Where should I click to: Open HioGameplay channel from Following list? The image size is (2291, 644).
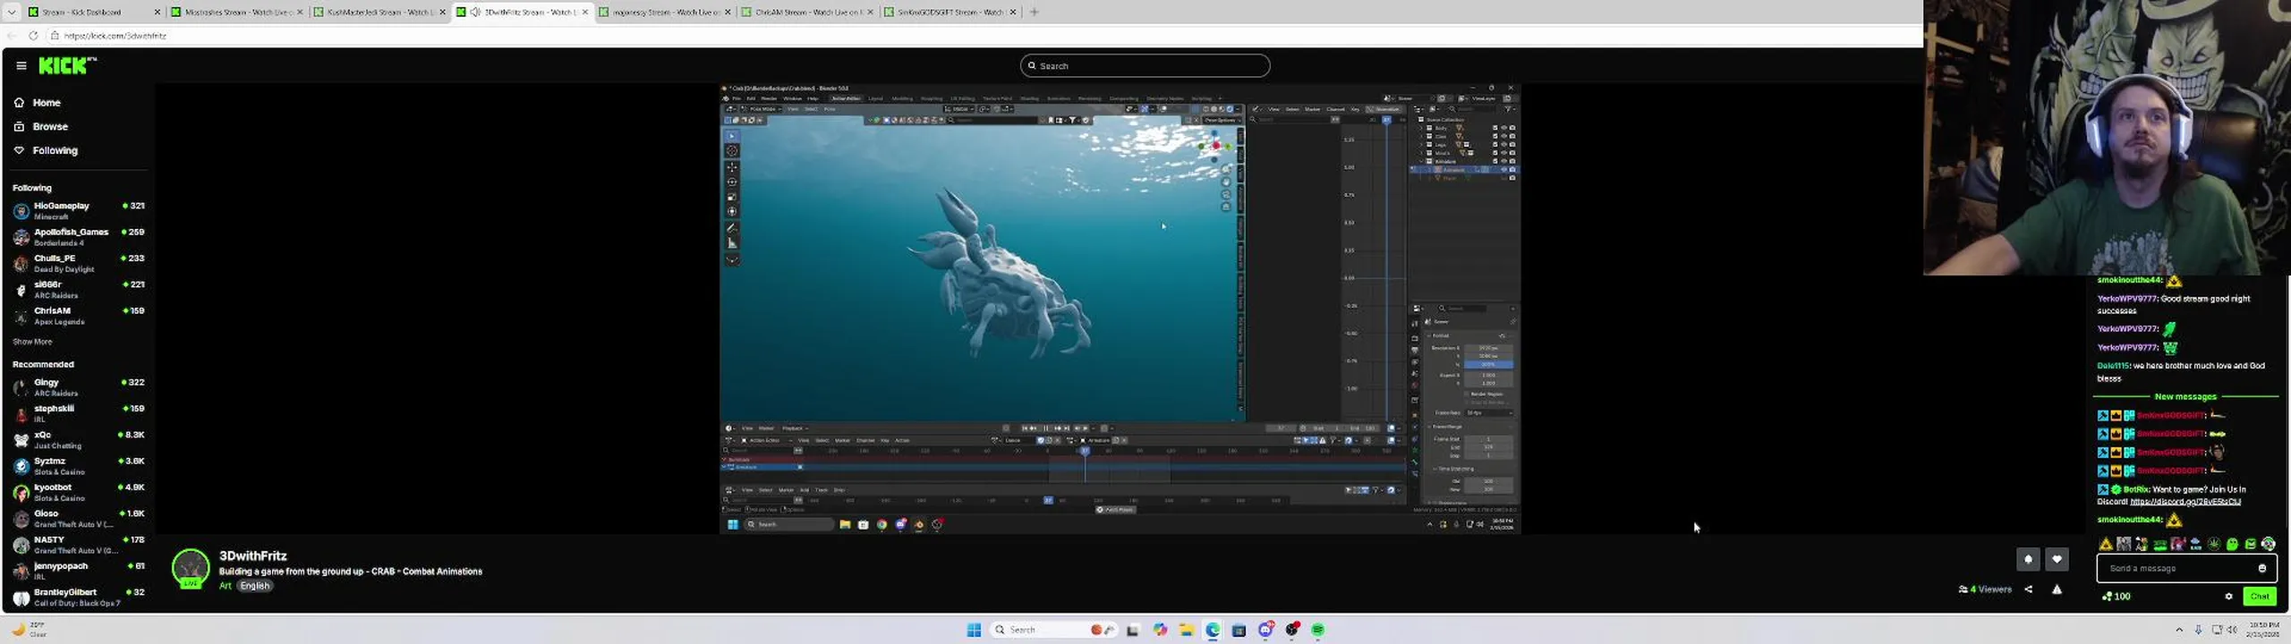click(x=79, y=210)
